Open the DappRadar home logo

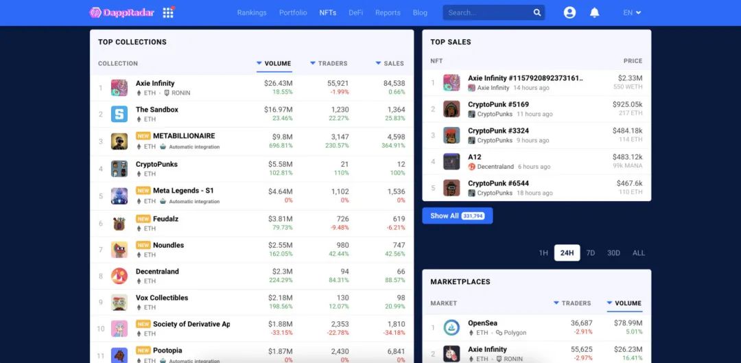click(x=122, y=13)
